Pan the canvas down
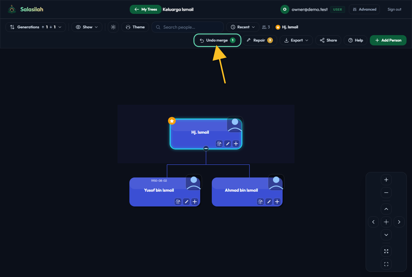The height and width of the screenshot is (277, 412). (386, 235)
